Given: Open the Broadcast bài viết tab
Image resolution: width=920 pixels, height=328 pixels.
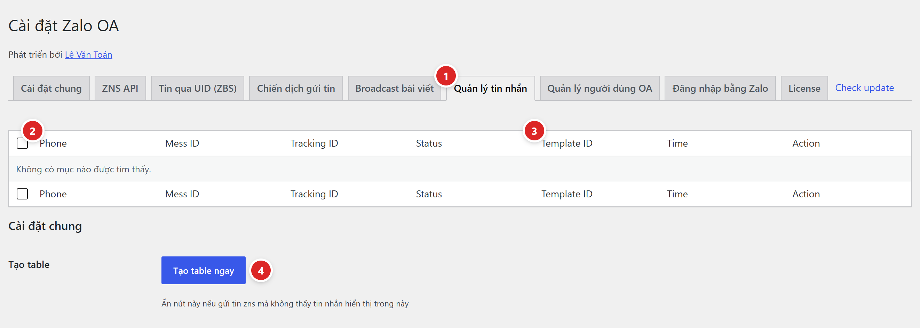Looking at the screenshot, I should pos(394,88).
